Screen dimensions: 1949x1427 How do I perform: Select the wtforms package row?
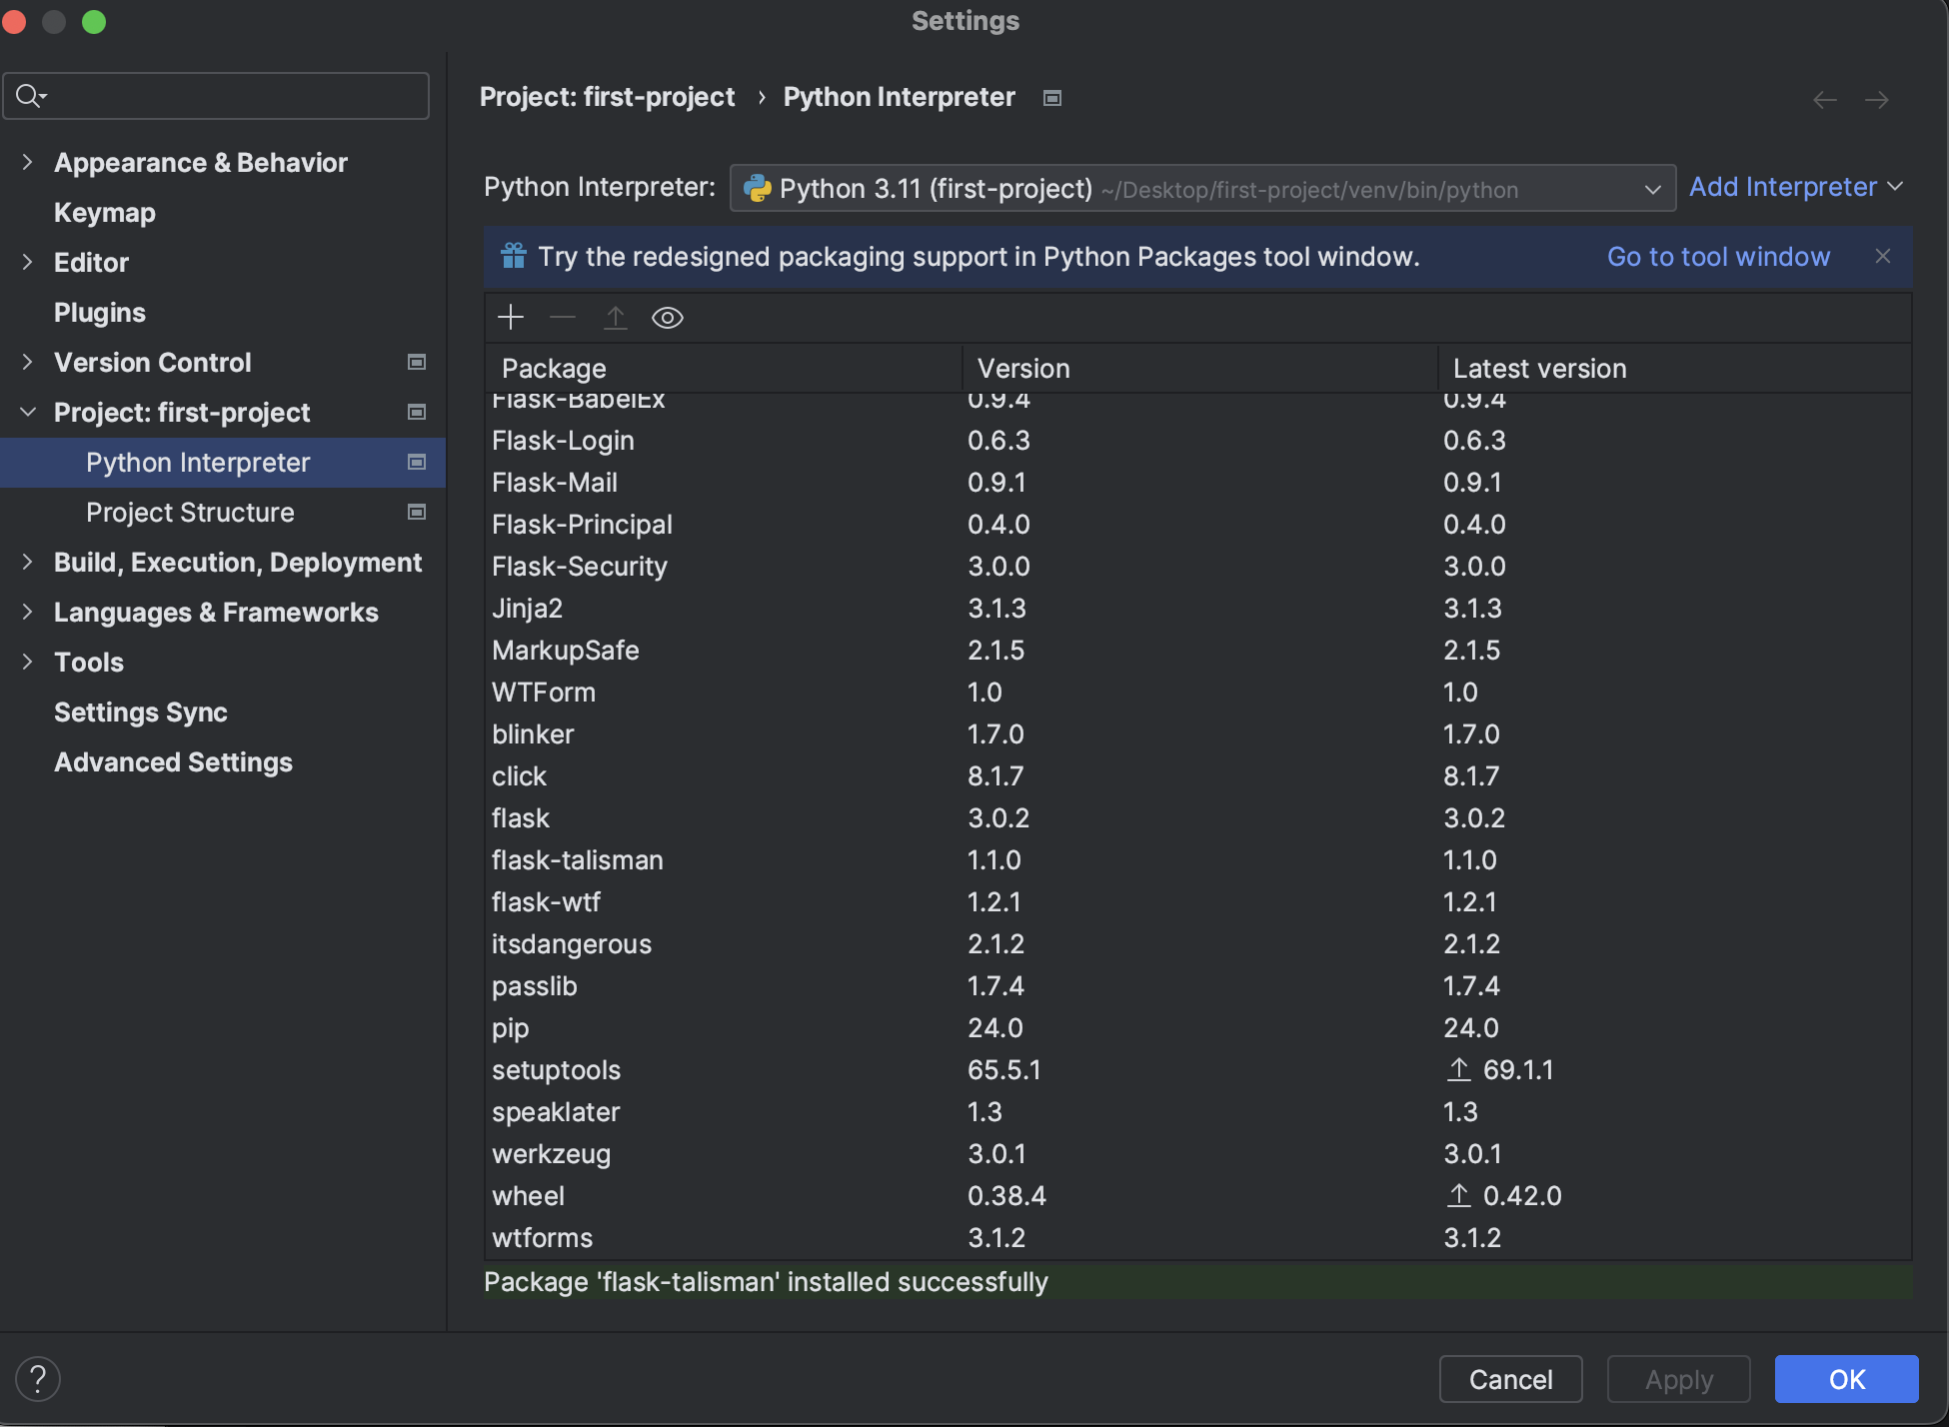(x=1197, y=1237)
